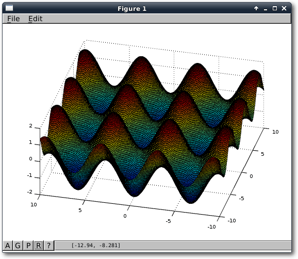Image resolution: width=298 pixels, height=259 pixels.
Task: Toggle the grid with G button
Action: [18, 246]
